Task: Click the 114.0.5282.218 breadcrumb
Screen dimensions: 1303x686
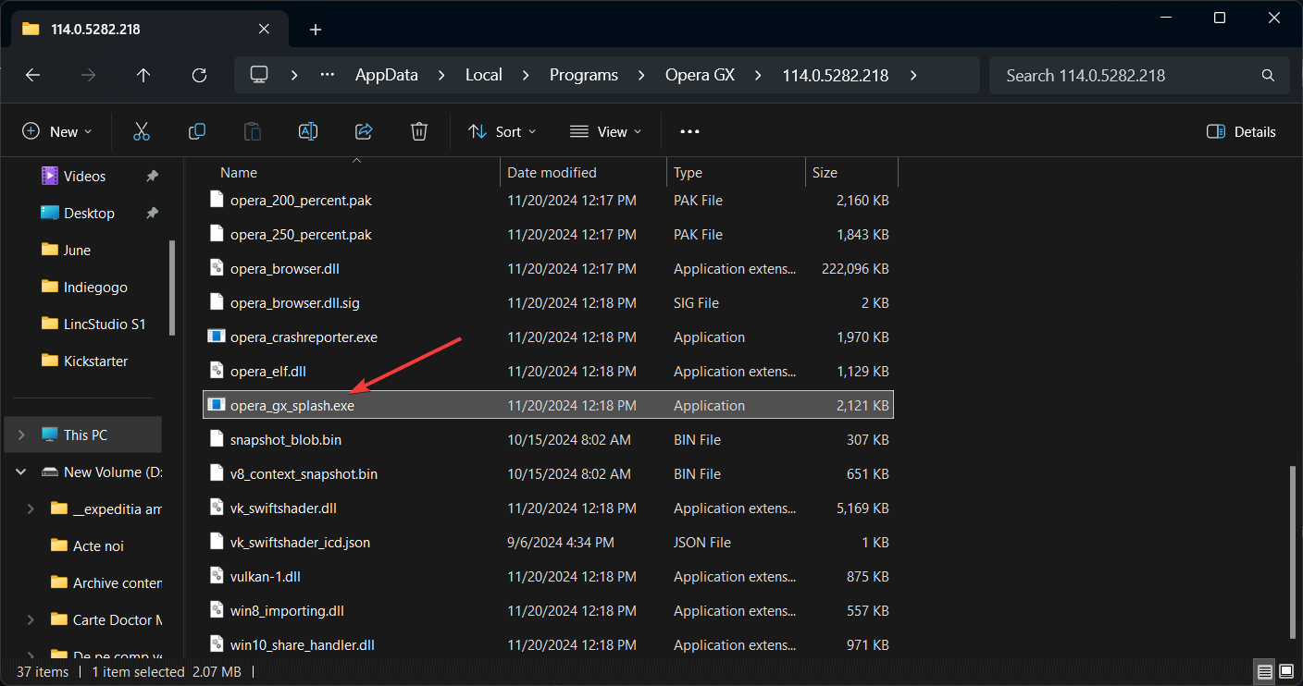Action: pos(836,76)
